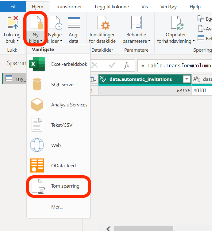
Task: Select the FALSE cell in row 1
Action: click(x=145, y=91)
